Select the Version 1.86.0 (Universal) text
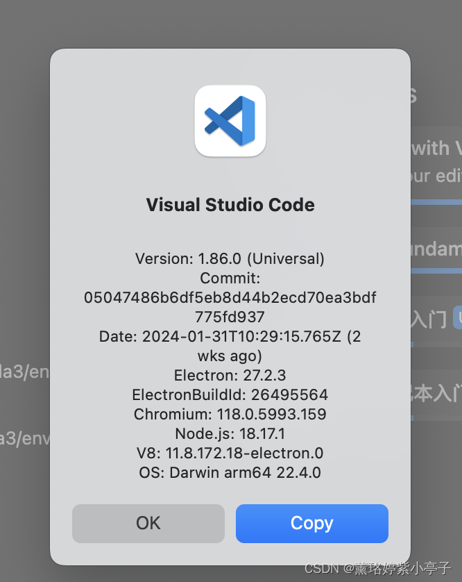This screenshot has width=462, height=582. point(230,258)
